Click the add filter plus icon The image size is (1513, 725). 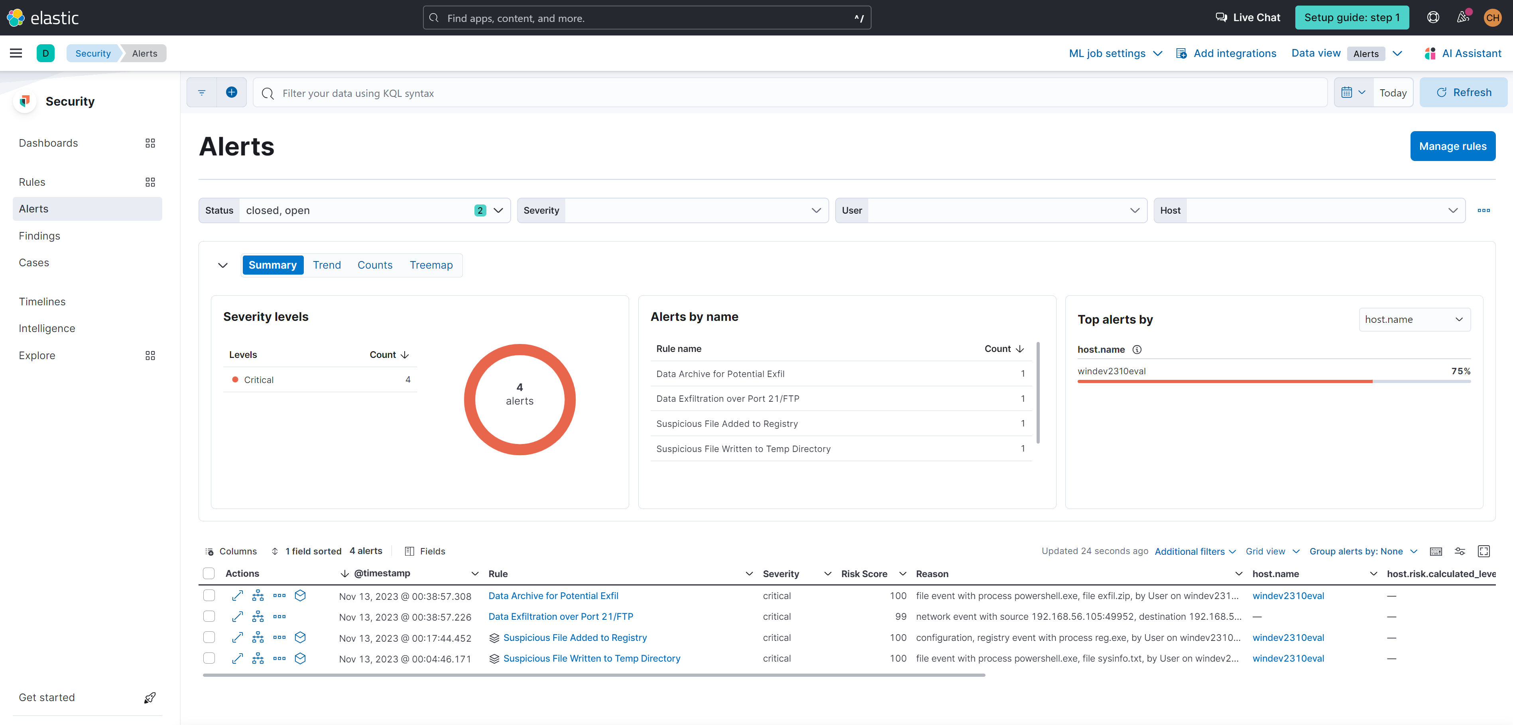(x=231, y=93)
